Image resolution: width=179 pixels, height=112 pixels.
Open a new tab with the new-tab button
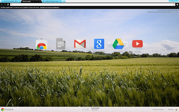(64, 1)
